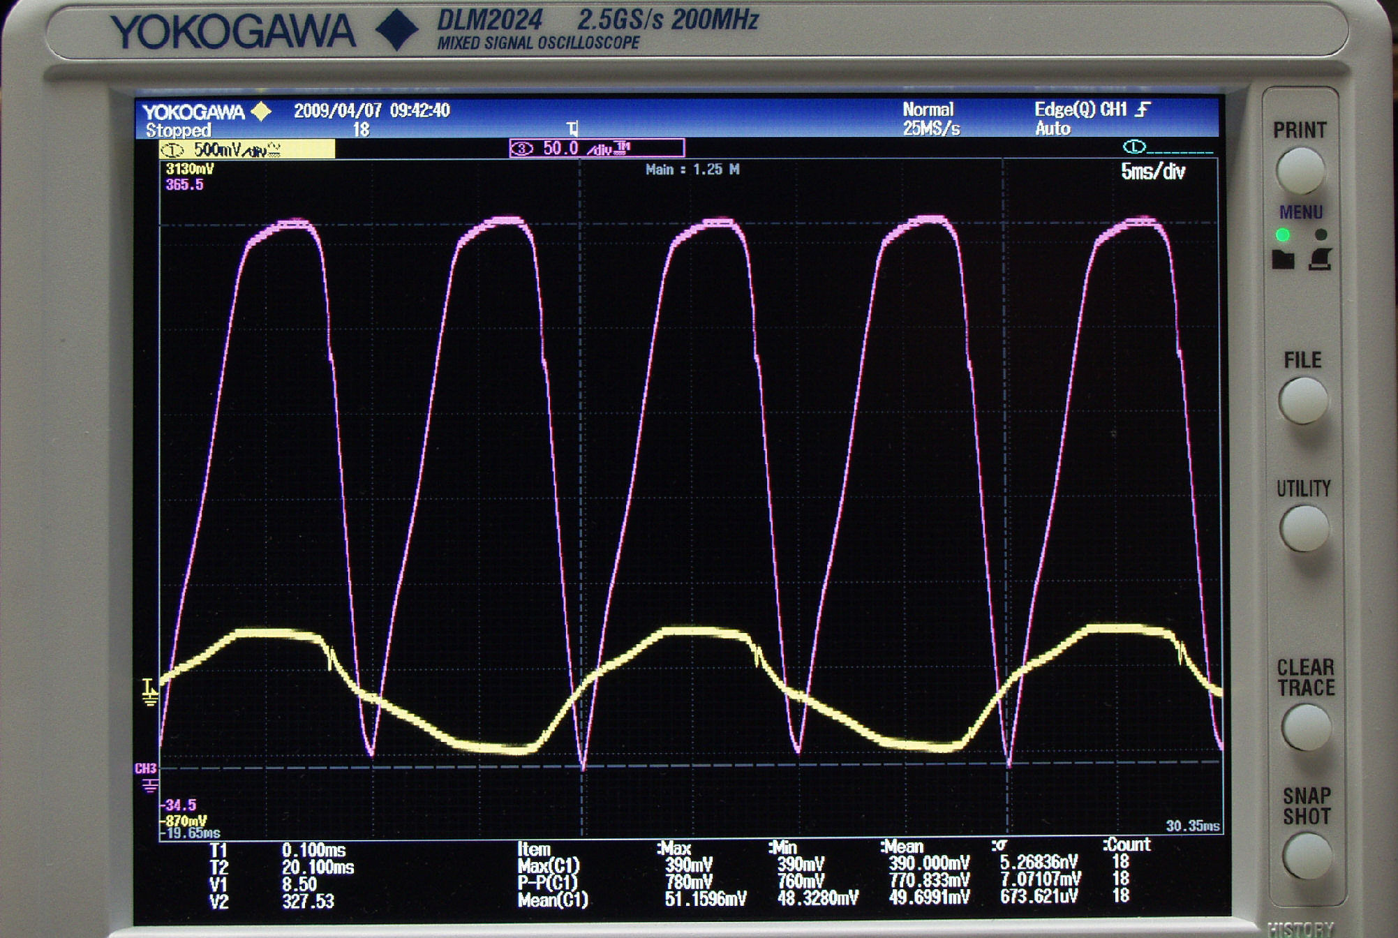Click the 5ms/div timebase readout
This screenshot has width=1398, height=938.
coord(1152,172)
